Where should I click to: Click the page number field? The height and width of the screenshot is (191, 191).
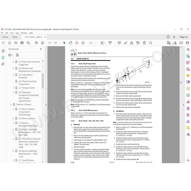49,43
